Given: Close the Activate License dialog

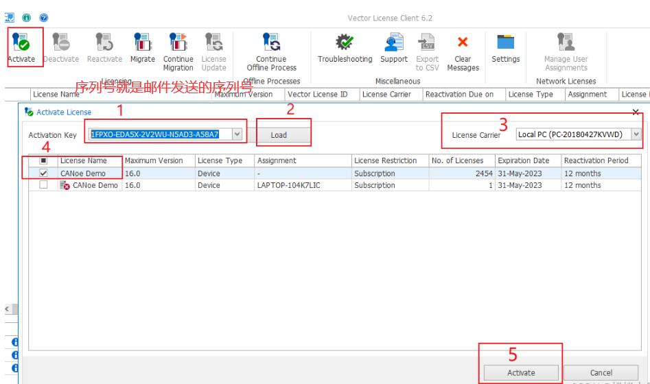Looking at the screenshot, I should (636, 112).
